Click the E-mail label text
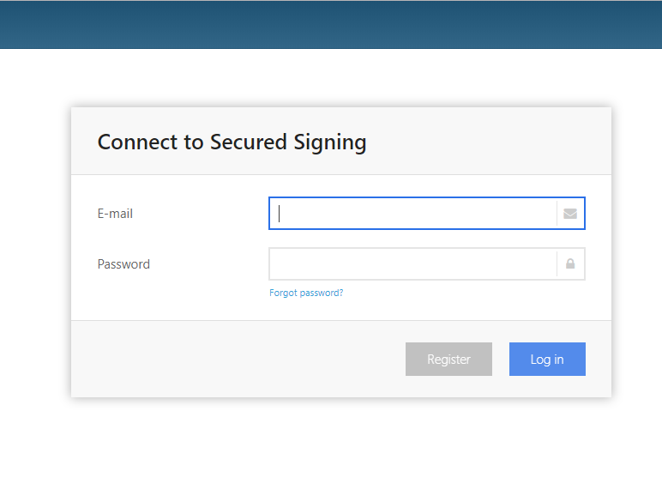The height and width of the screenshot is (490, 662). tap(115, 214)
